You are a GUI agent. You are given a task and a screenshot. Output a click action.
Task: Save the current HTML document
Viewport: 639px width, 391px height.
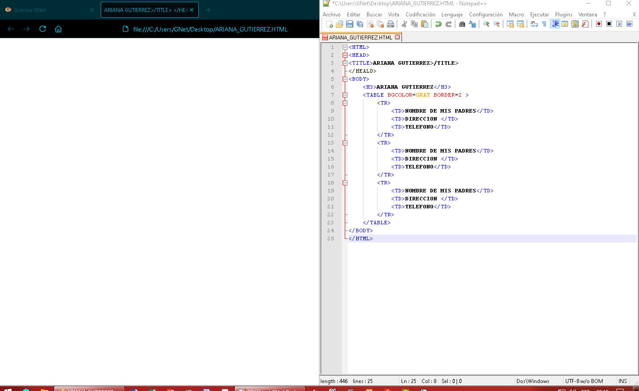[350, 24]
